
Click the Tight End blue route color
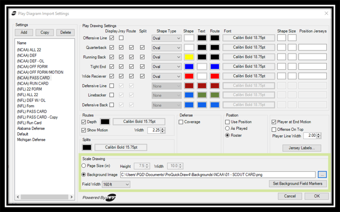coord(214,66)
